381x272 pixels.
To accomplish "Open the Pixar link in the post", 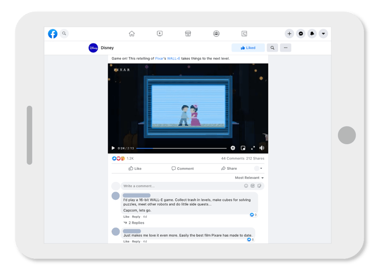I will 158,58.
